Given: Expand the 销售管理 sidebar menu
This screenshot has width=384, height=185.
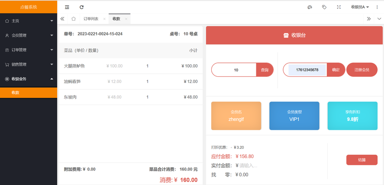Looking at the screenshot, I should tap(29, 65).
